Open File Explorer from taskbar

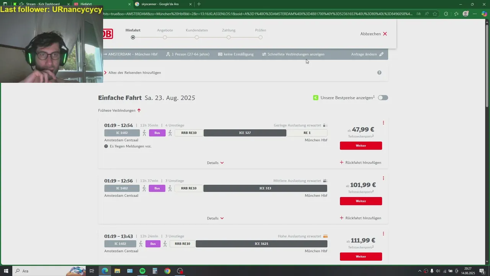tap(117, 271)
